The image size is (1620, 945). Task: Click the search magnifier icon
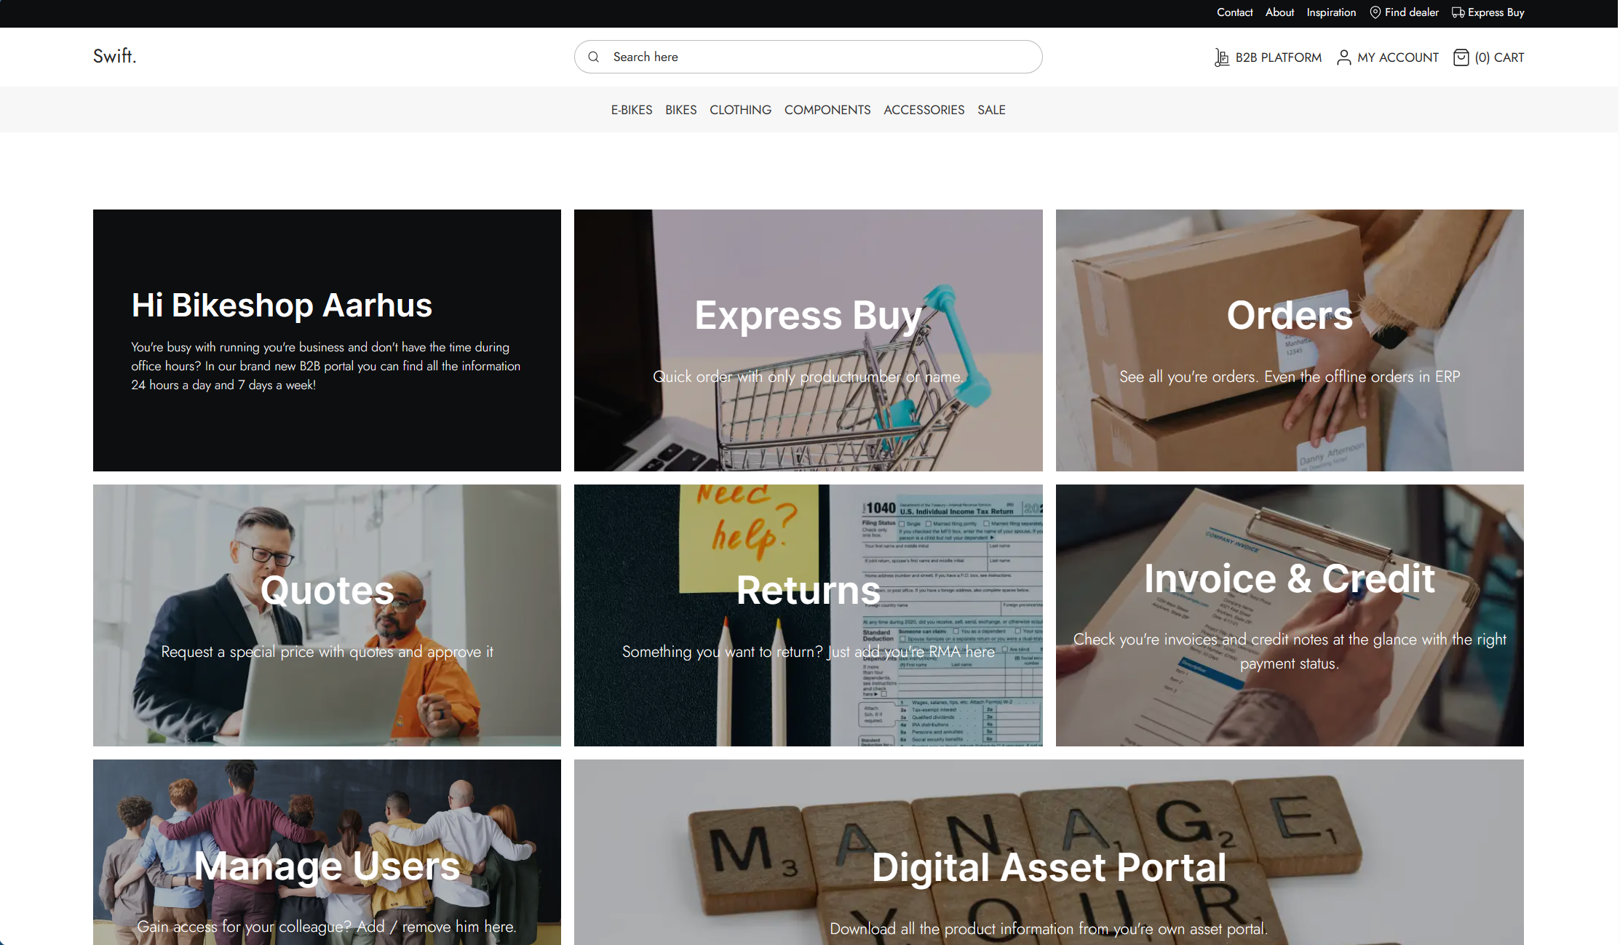pos(594,57)
